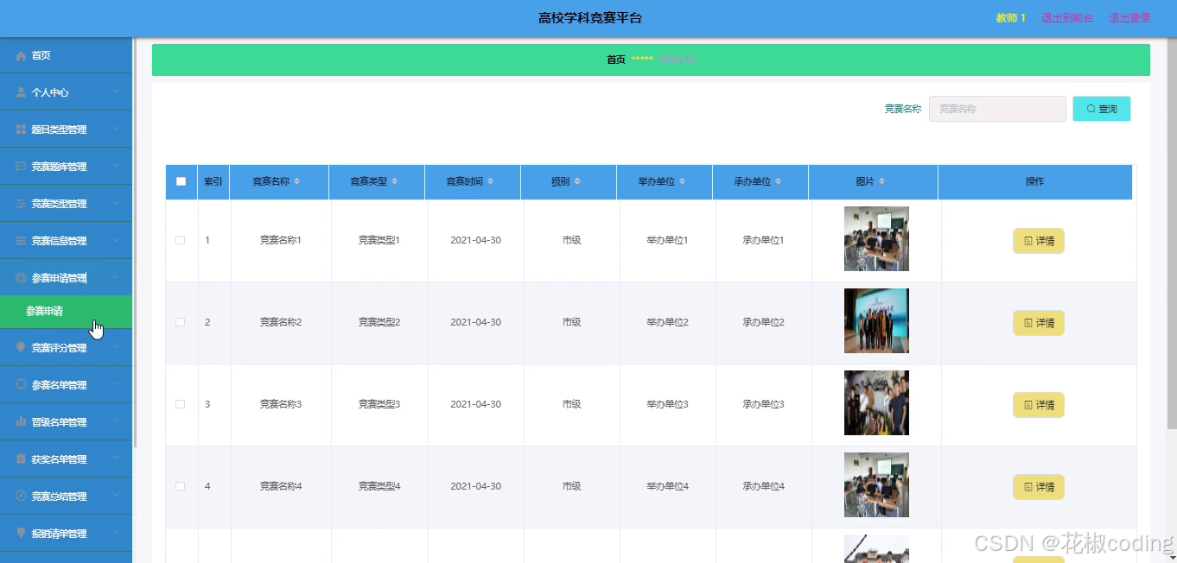Open the 参赛申请 submenu item
Image resolution: width=1177 pixels, height=563 pixels.
[x=66, y=312]
